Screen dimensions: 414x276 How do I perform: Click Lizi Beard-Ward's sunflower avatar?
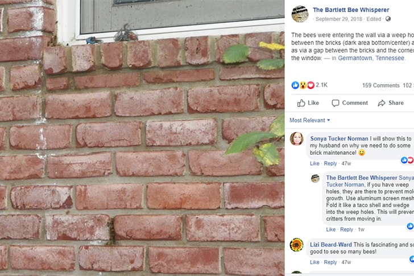tap(296, 245)
